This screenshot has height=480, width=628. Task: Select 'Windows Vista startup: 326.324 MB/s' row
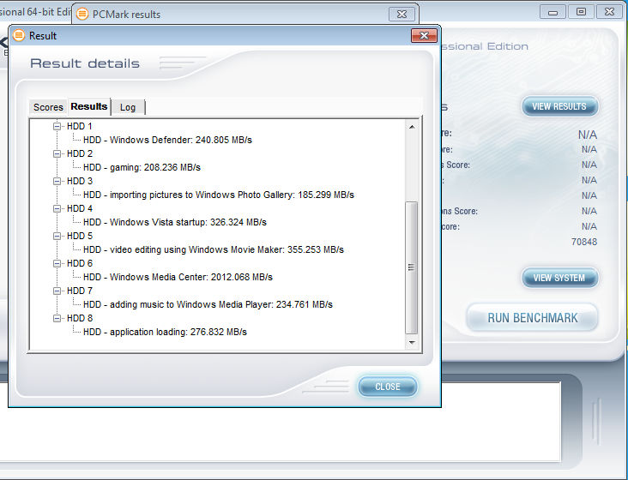tap(175, 222)
